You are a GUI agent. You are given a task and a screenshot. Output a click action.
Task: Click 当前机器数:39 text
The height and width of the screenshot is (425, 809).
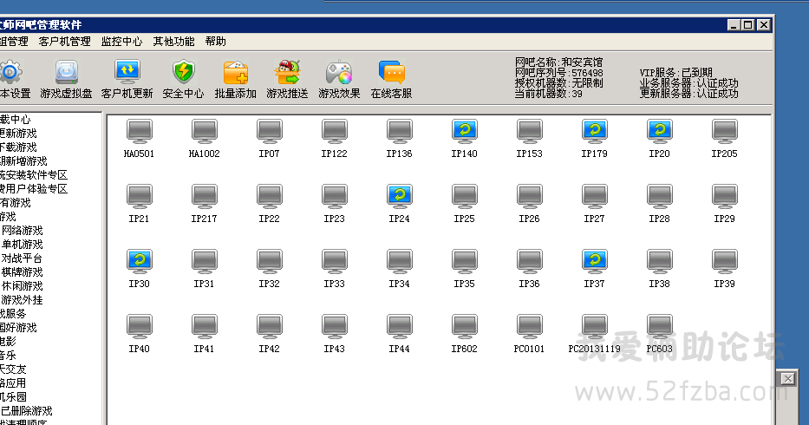tap(549, 94)
